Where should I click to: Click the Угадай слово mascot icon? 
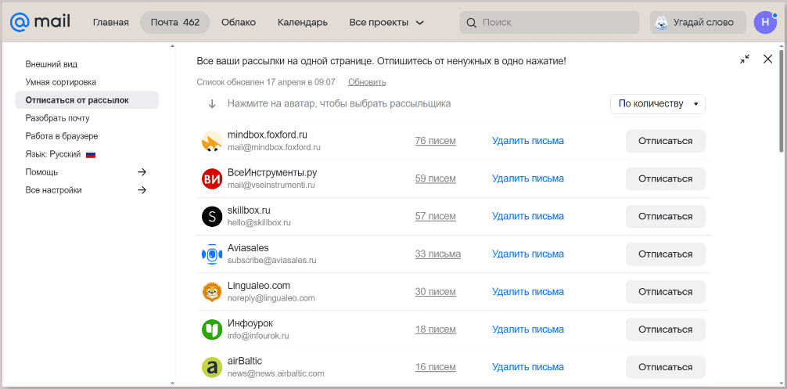tap(662, 23)
